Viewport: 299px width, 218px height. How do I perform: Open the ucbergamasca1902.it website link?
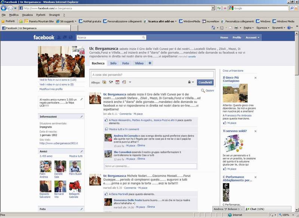(x=59, y=143)
